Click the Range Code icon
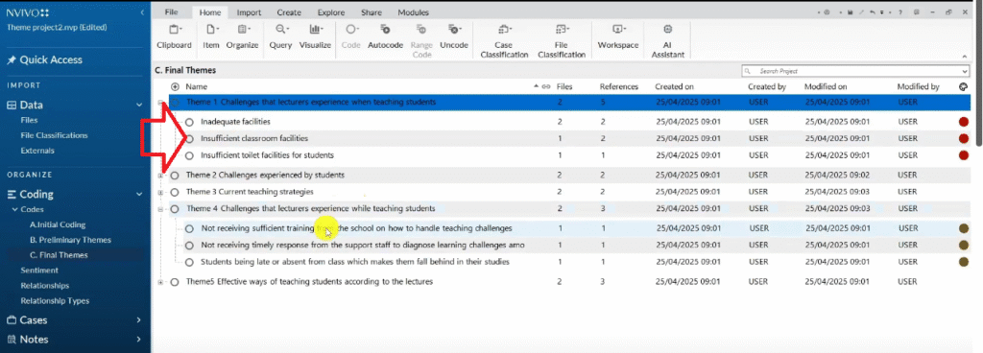The image size is (983, 353). (x=421, y=30)
